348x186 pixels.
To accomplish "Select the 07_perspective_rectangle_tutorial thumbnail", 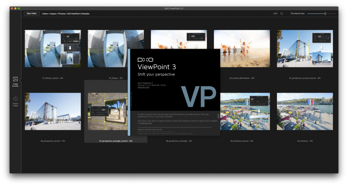I will tap(108, 111).
